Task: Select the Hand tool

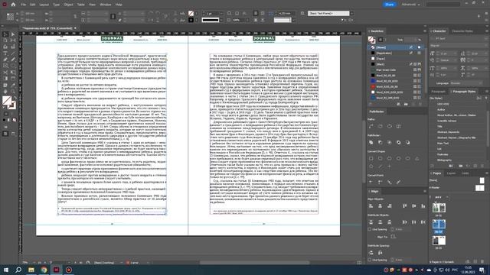Action: (x=5, y=92)
